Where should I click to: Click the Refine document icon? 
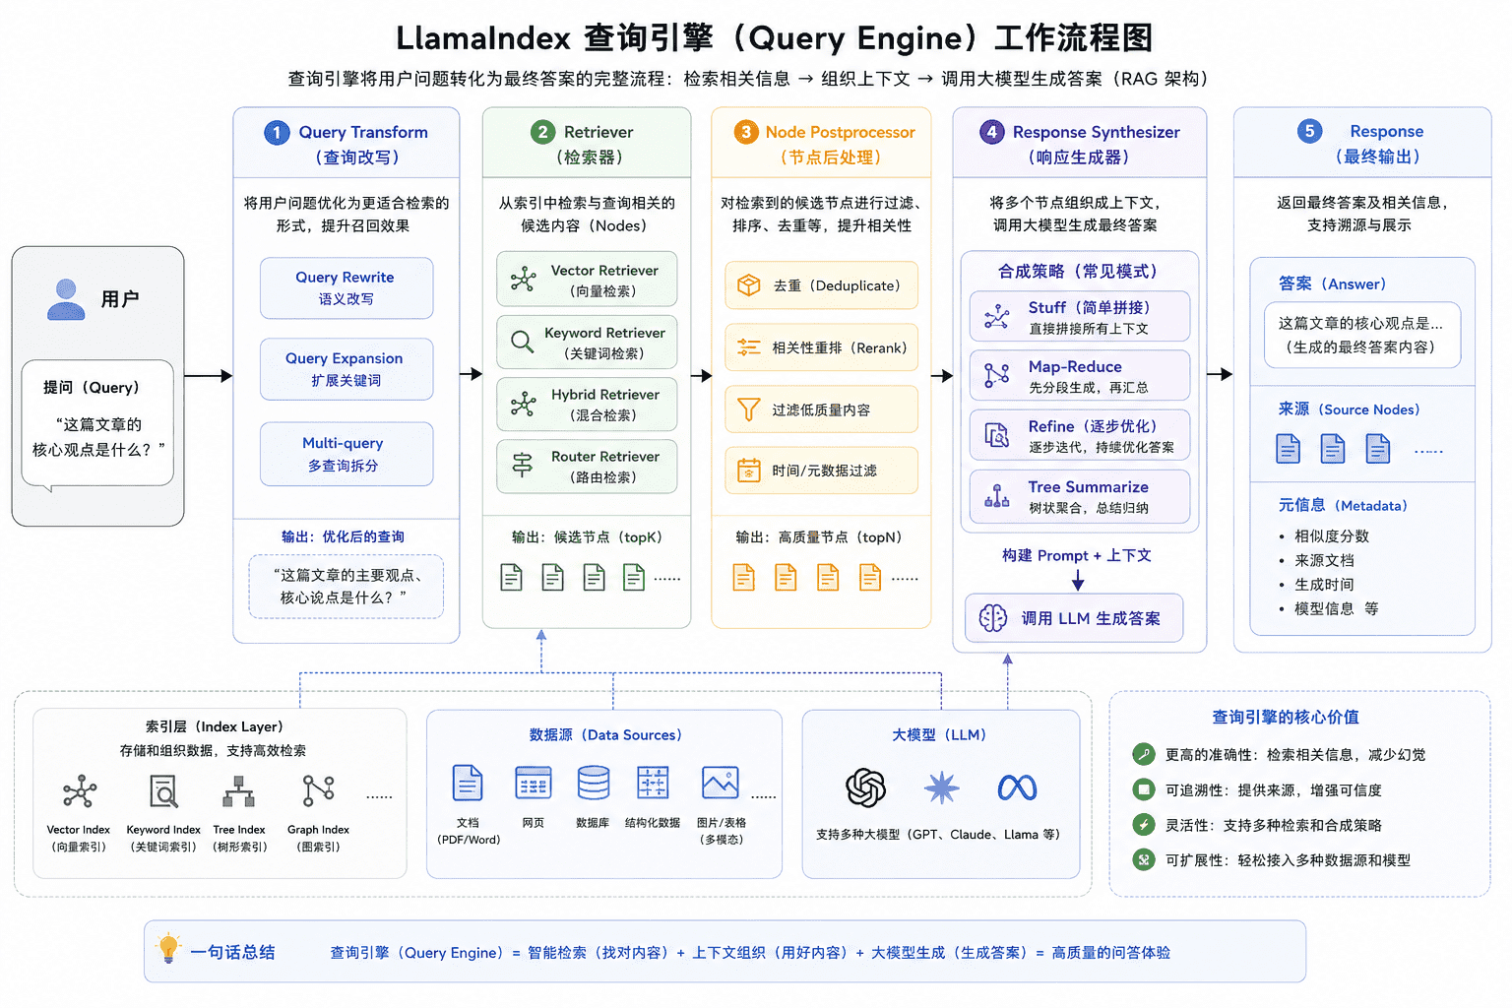point(997,435)
